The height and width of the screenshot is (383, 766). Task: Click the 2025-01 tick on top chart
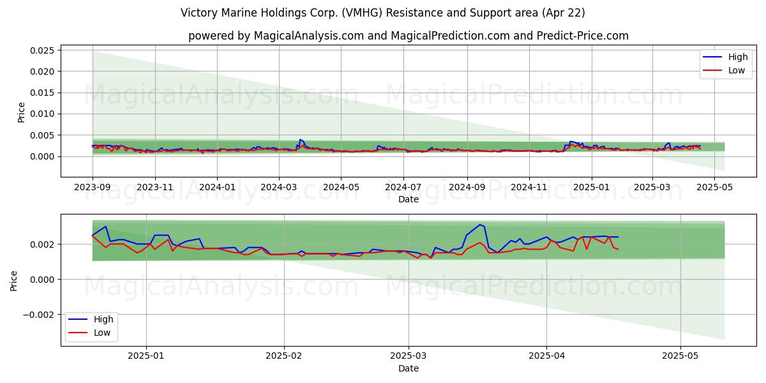pyautogui.click(x=591, y=187)
